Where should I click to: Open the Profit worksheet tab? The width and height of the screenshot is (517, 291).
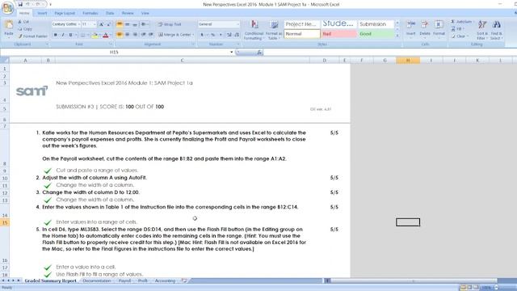point(143,280)
